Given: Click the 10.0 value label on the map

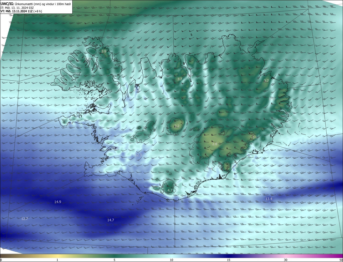Looking at the screenshot, I should pos(272,99).
